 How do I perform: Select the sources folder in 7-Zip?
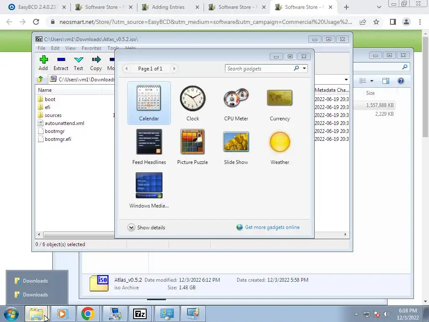tap(49, 115)
